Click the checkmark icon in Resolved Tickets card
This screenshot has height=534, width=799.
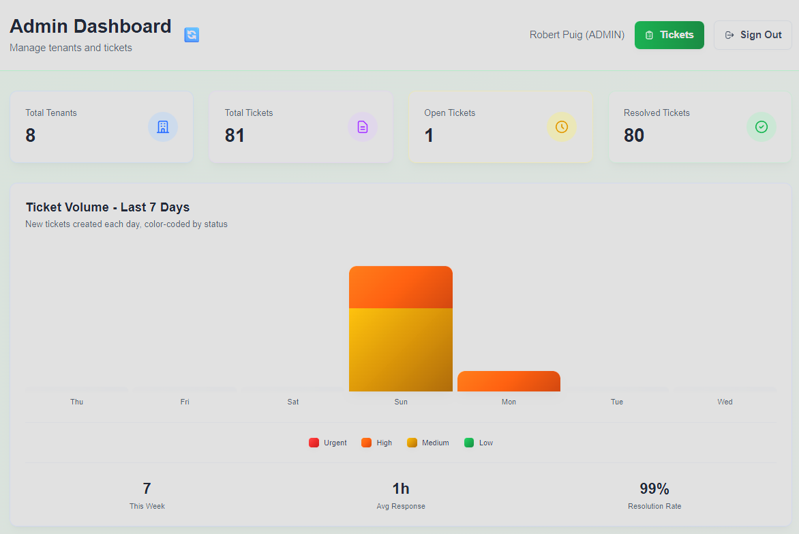[762, 127]
